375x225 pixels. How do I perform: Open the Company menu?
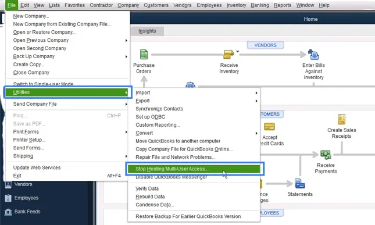pyautogui.click(x=128, y=5)
